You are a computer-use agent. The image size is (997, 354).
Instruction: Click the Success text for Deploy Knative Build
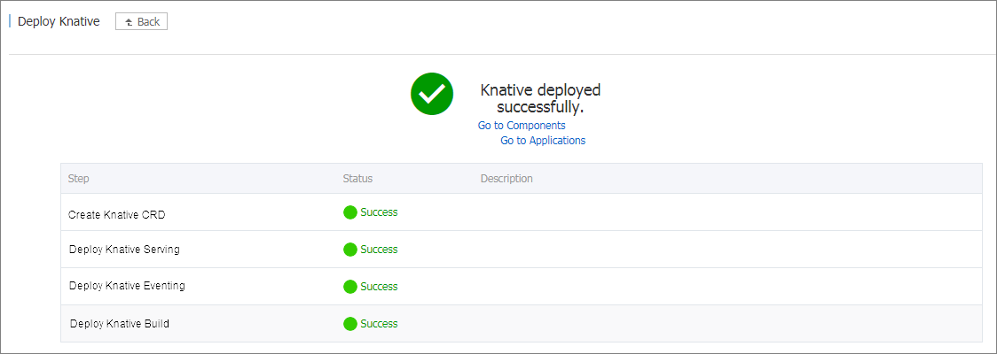tap(379, 324)
